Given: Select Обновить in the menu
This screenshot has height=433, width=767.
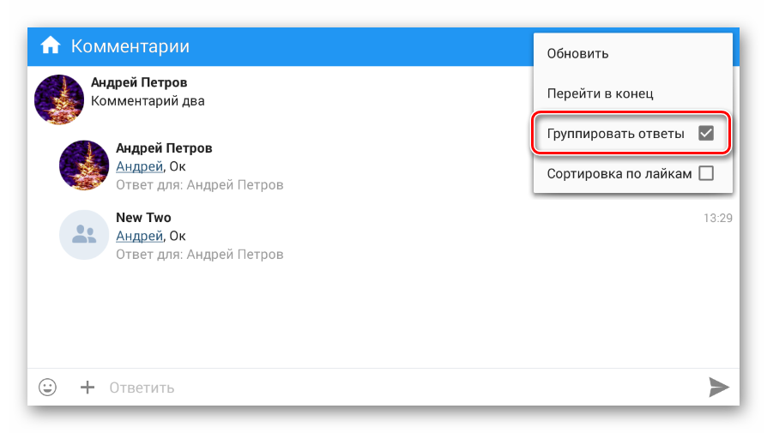Looking at the screenshot, I should click(x=577, y=53).
